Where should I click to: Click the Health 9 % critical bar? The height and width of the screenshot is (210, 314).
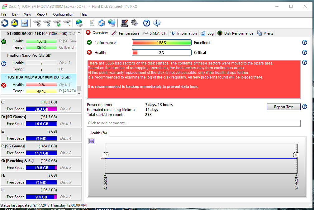[161, 52]
